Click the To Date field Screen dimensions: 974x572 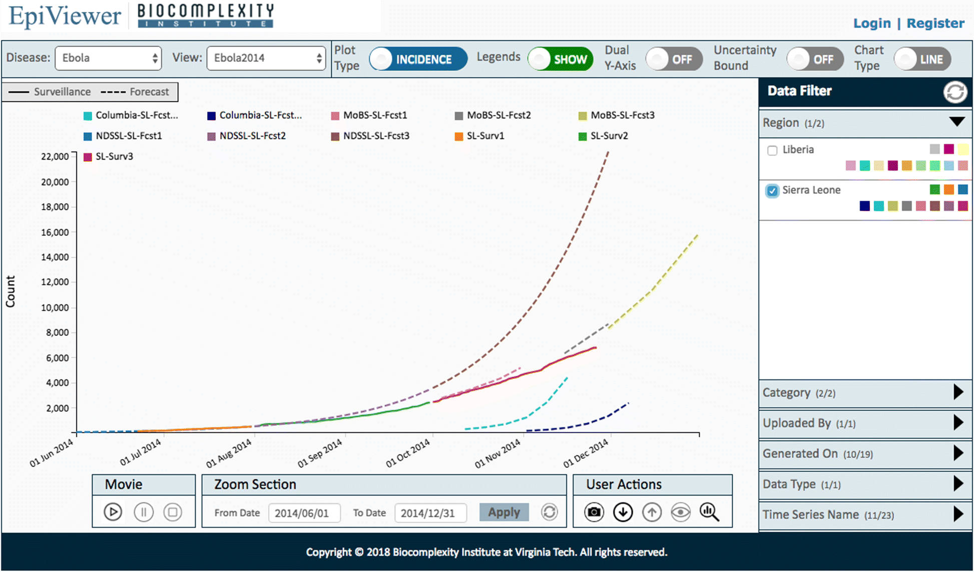(430, 513)
